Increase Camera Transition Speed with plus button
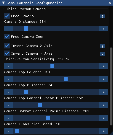This screenshot has width=113, height=135. 104,131
